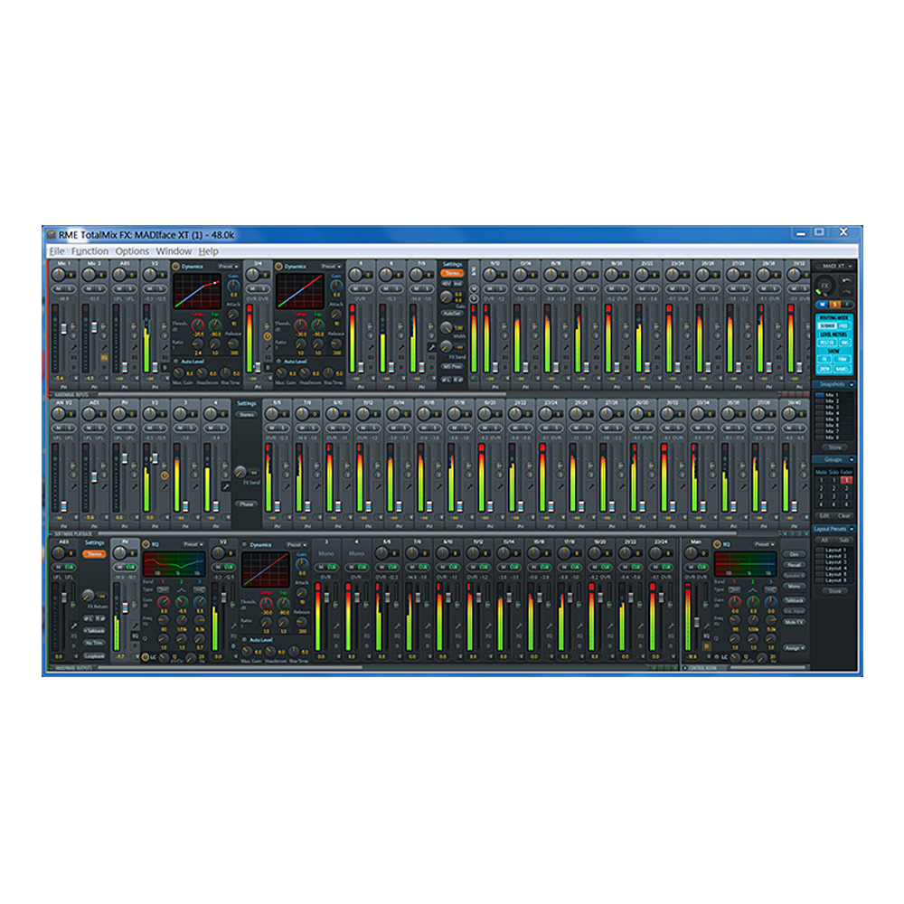Toggle the Stereo button in output AES Settings
The height and width of the screenshot is (904, 904).
pyautogui.click(x=94, y=554)
